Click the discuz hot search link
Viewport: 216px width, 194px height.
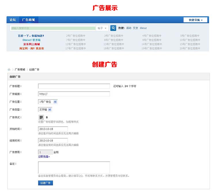tap(143, 28)
